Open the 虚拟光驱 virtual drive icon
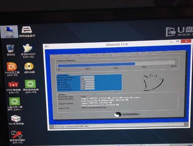This screenshot has height=146, width=193. tap(29, 68)
